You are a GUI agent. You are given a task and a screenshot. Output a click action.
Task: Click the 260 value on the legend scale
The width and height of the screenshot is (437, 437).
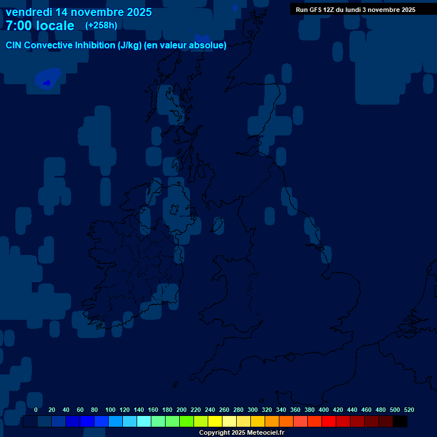click(224, 410)
